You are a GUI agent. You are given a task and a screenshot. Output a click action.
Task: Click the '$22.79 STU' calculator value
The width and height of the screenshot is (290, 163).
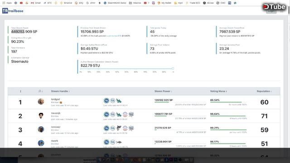[90, 66]
